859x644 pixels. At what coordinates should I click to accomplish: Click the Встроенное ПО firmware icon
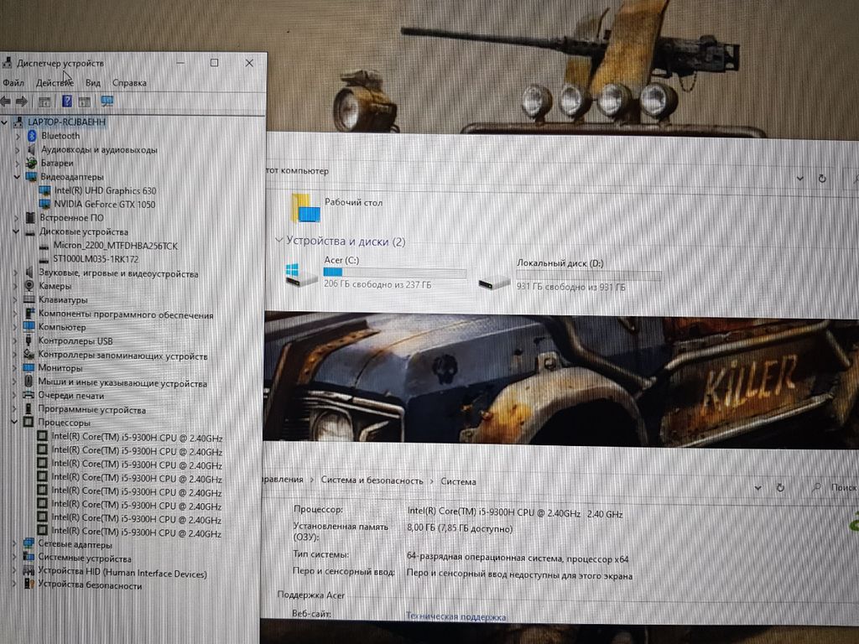(x=30, y=217)
